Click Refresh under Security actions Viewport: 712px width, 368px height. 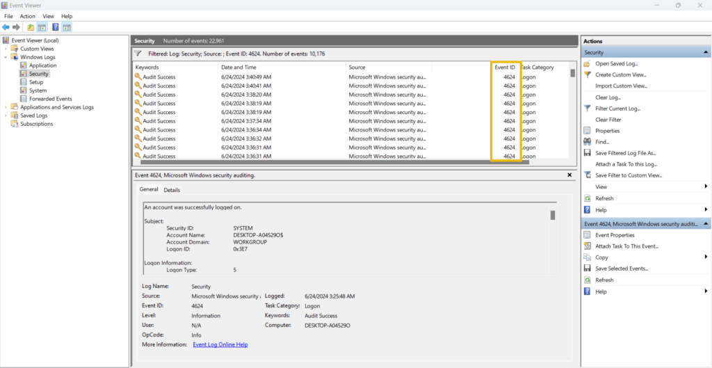pos(604,198)
